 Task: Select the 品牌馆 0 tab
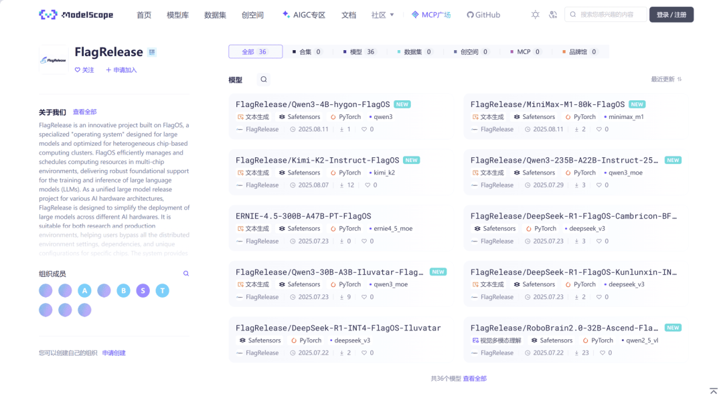pyautogui.click(x=580, y=52)
